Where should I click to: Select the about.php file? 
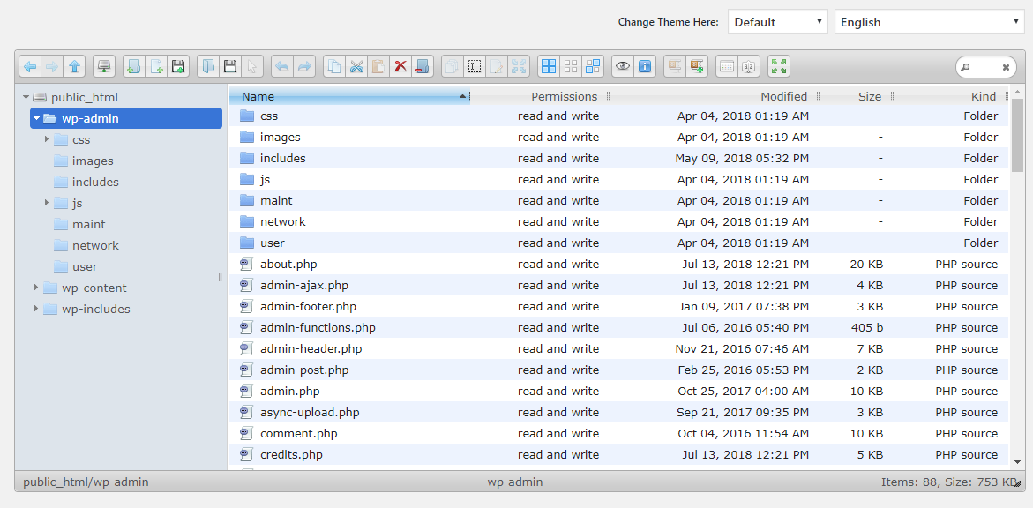(618, 265)
